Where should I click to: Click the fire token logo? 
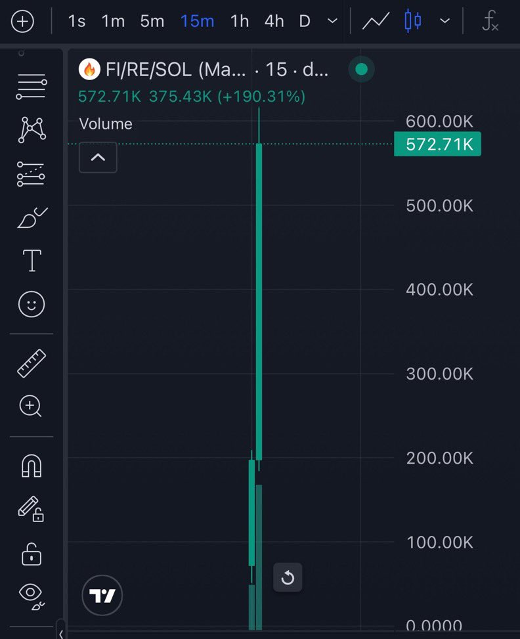[89, 69]
